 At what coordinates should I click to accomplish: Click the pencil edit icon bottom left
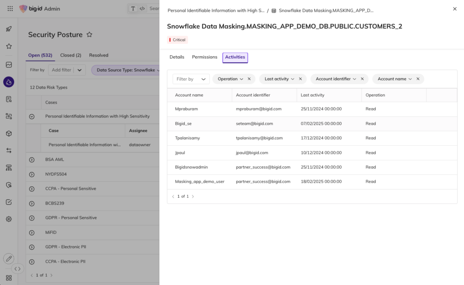(x=9, y=259)
